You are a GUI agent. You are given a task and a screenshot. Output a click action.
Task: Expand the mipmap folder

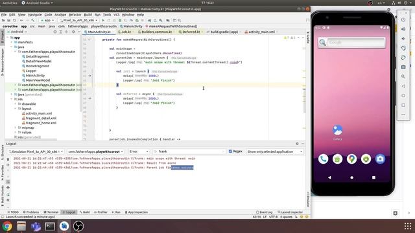click(16, 128)
